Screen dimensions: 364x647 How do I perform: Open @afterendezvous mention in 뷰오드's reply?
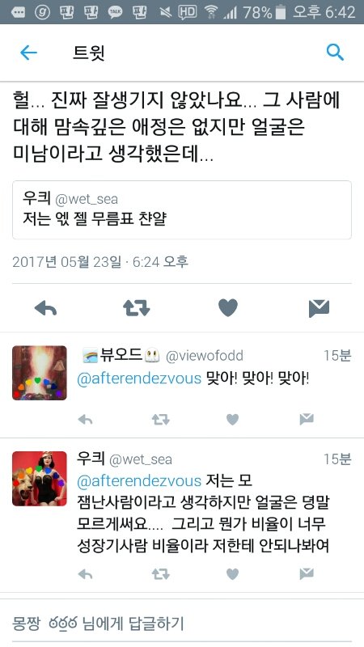pos(139,378)
